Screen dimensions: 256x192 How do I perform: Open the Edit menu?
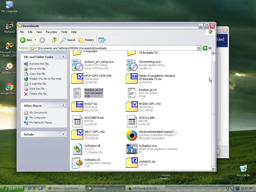pos(30,32)
